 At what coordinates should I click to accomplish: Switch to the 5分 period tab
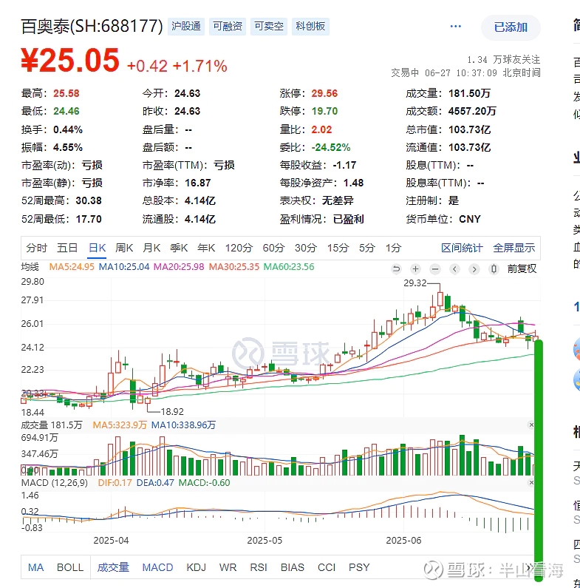coord(366,248)
